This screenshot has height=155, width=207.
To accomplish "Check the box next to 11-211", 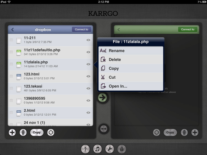I will [x=11, y=40].
